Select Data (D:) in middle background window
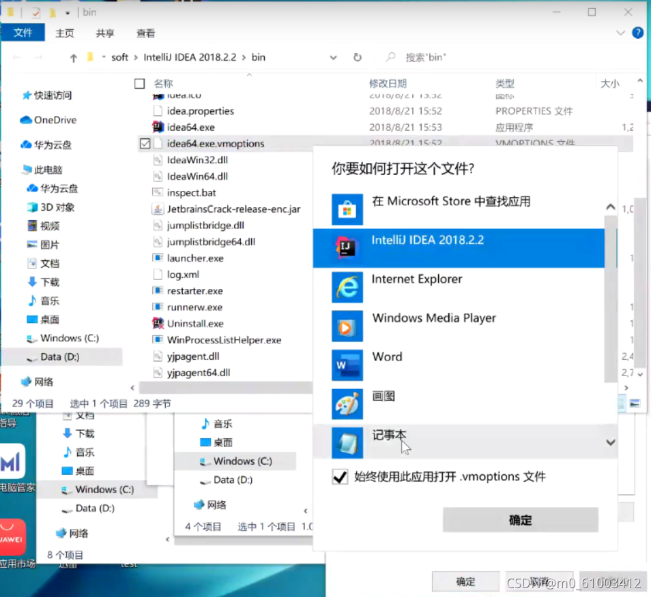 pyautogui.click(x=233, y=480)
